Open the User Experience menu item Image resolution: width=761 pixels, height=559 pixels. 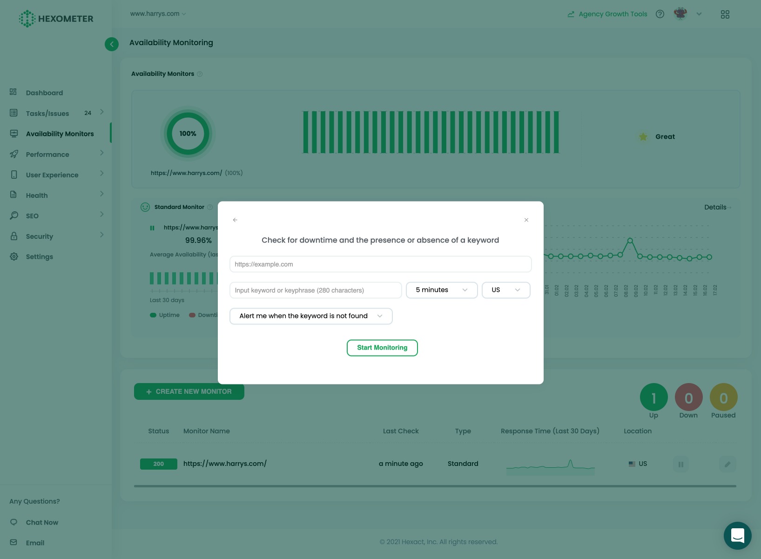coord(52,175)
